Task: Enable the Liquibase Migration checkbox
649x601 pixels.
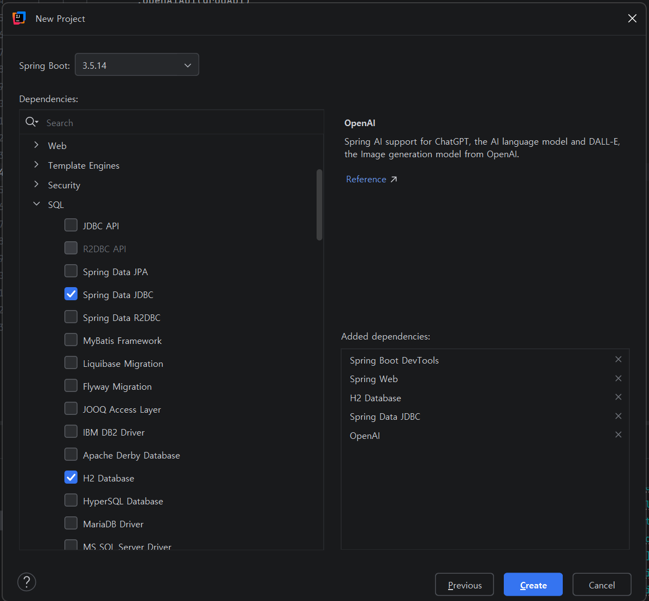Action: point(71,362)
